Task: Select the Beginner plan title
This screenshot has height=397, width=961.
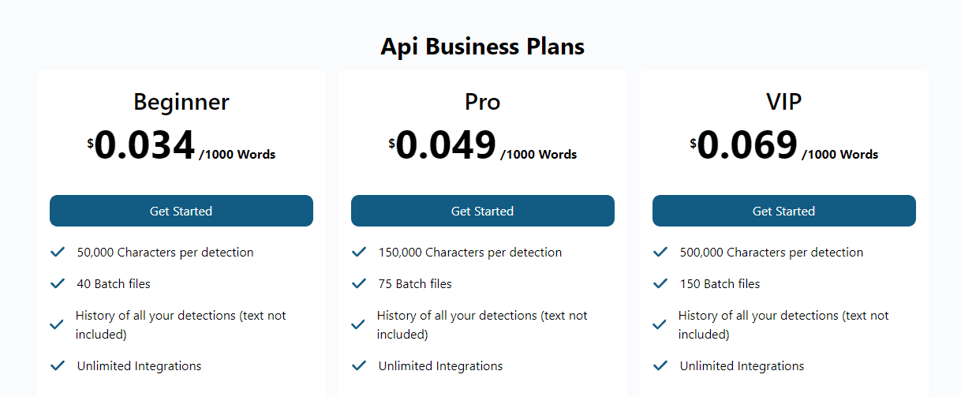Action: (x=181, y=102)
